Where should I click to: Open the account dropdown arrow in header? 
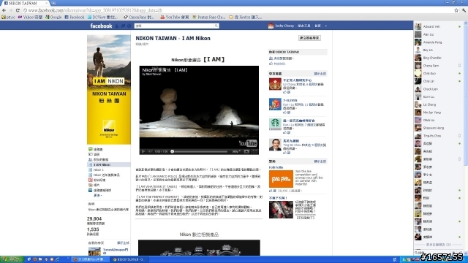click(326, 26)
